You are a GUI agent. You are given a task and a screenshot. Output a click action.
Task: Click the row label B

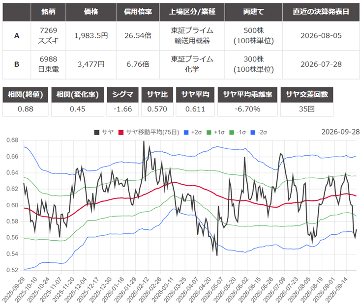[17, 65]
